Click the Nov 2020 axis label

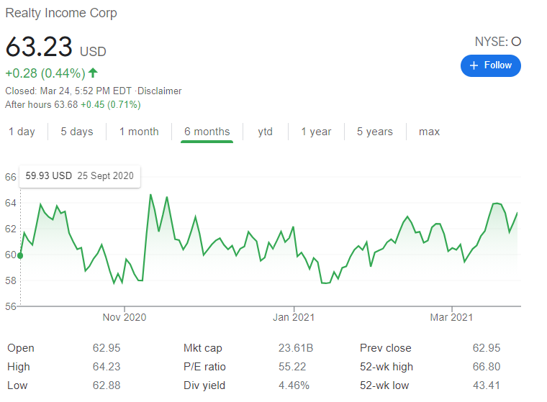pos(125,317)
